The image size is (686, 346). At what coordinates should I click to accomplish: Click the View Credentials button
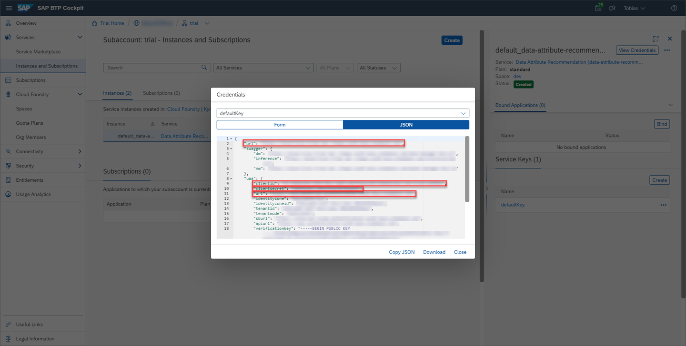tap(637, 50)
